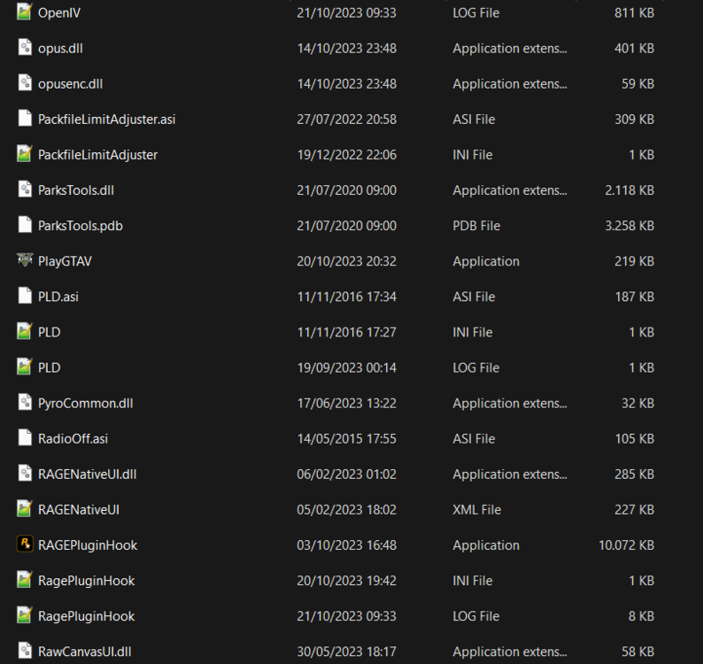Click the RagePluginHook INI file icon

(25, 579)
